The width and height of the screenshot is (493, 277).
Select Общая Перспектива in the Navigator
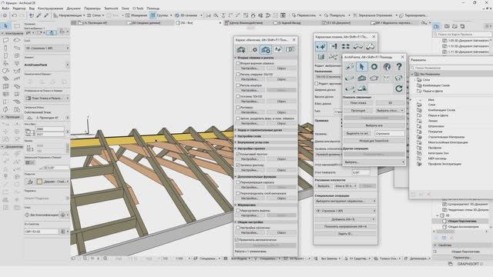[462, 221]
